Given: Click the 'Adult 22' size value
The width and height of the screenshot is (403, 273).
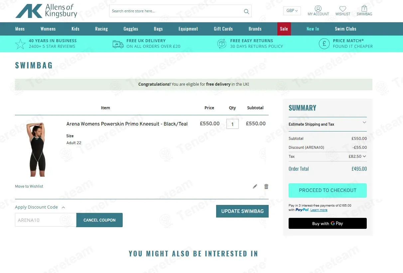Looking at the screenshot, I should tap(74, 143).
